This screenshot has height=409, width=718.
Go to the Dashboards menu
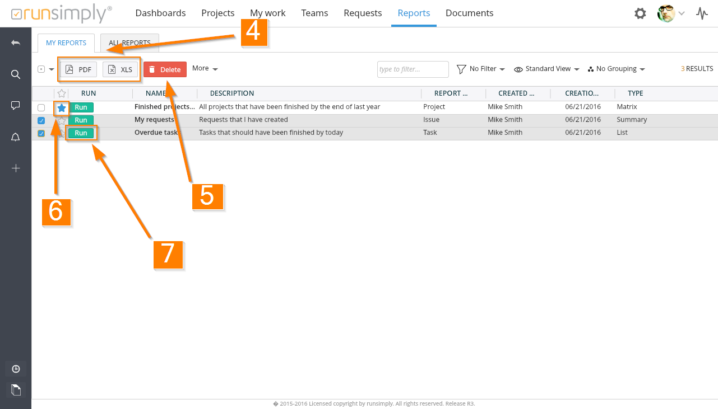tap(160, 13)
